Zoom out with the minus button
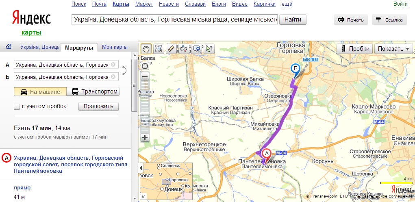This screenshot has height=202, width=415. (x=145, y=77)
